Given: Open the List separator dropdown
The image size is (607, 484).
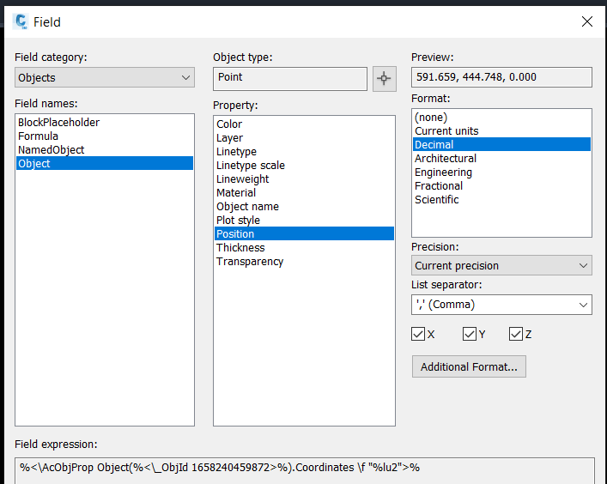Looking at the screenshot, I should (501, 305).
